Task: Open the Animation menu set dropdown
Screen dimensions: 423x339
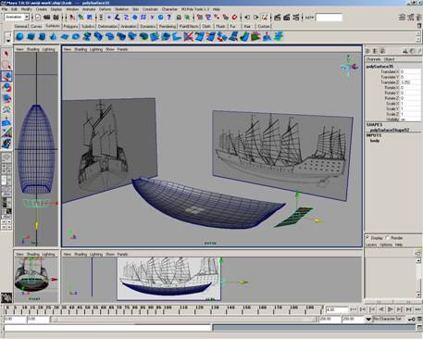Action: [x=27, y=18]
